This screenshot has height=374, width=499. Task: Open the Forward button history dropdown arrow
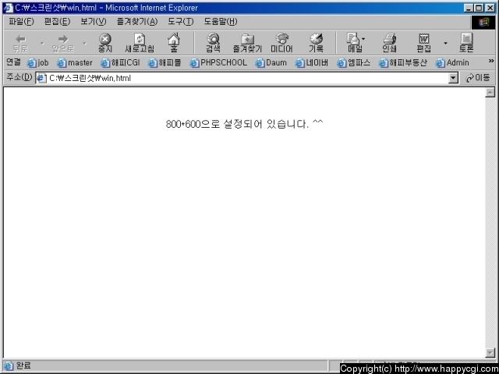pyautogui.click(x=85, y=44)
